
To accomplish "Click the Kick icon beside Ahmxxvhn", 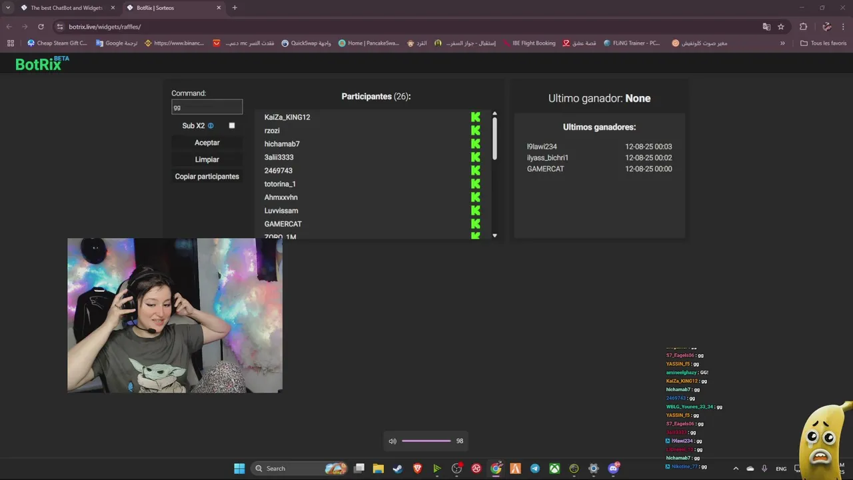I will (x=475, y=197).
